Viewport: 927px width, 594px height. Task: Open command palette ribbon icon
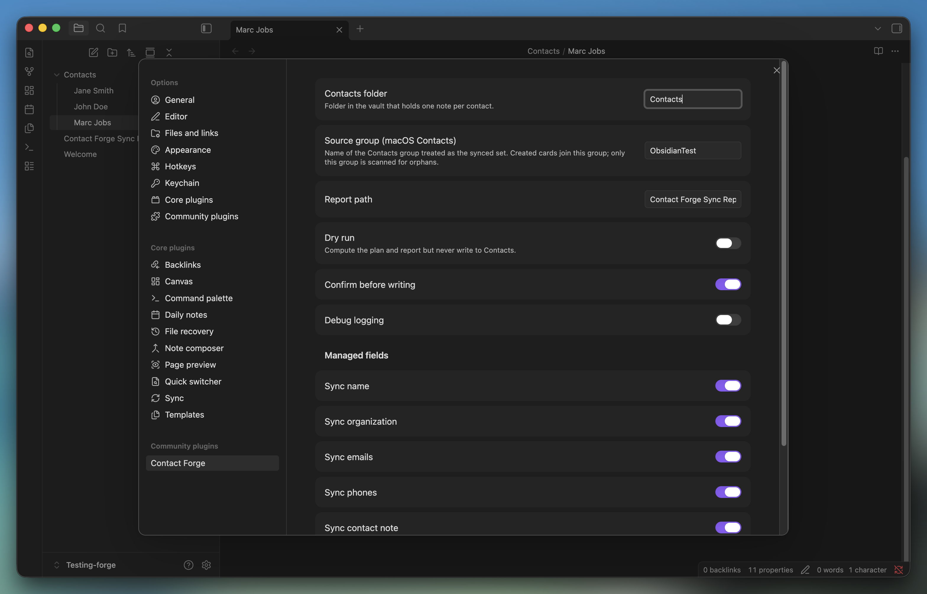[29, 147]
